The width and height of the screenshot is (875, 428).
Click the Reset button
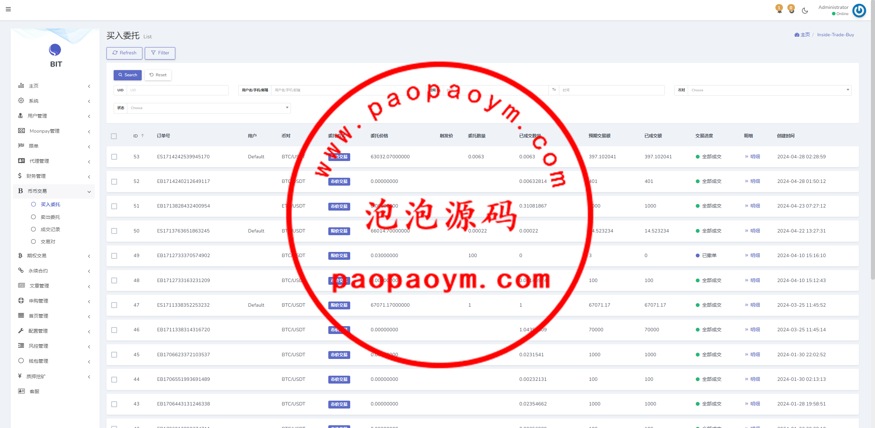coord(158,75)
